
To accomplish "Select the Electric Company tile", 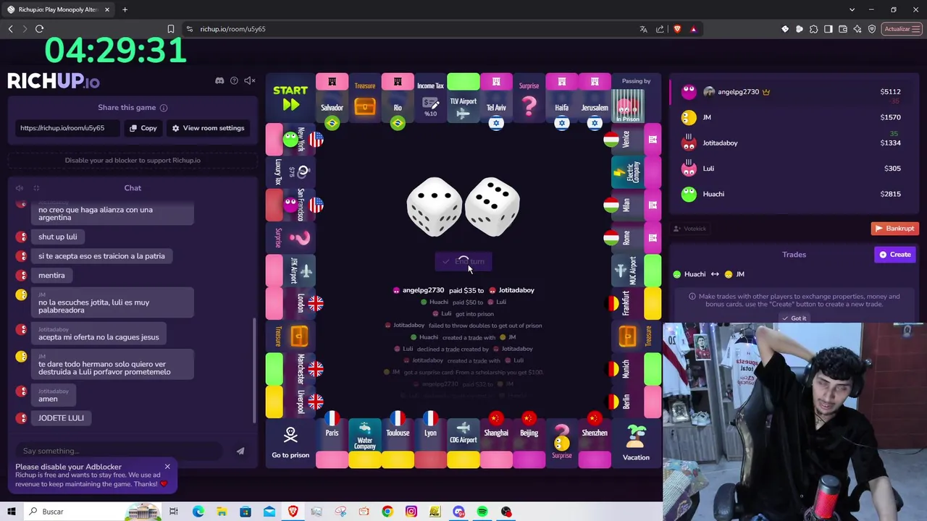I will (636, 172).
